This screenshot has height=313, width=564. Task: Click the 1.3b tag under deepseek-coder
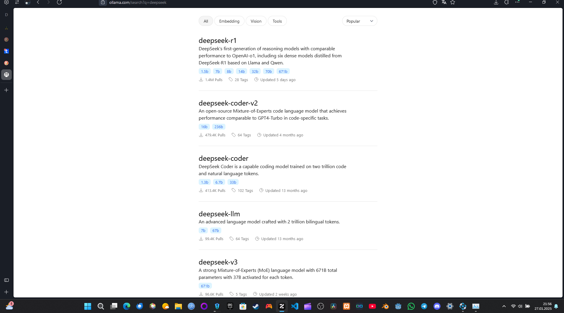pos(205,182)
